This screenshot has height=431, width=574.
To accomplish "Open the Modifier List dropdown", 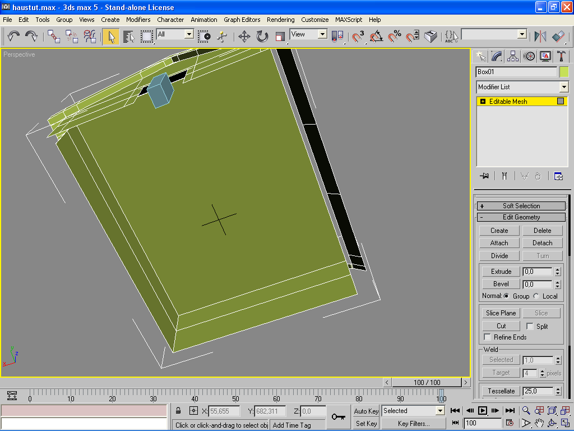I will [x=563, y=87].
